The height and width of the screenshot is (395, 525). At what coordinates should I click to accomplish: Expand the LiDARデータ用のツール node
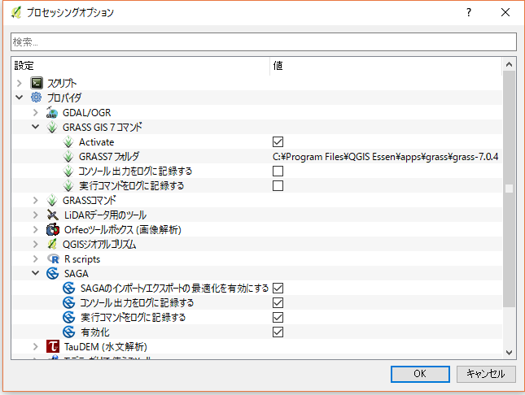coord(36,215)
